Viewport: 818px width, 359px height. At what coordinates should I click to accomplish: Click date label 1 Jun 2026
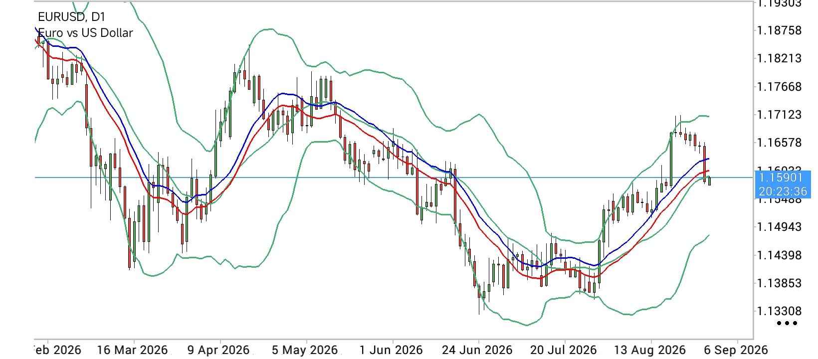(x=391, y=350)
